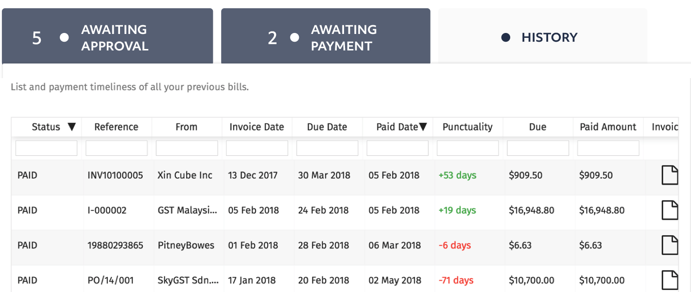Click the Punctuality column header

point(467,127)
